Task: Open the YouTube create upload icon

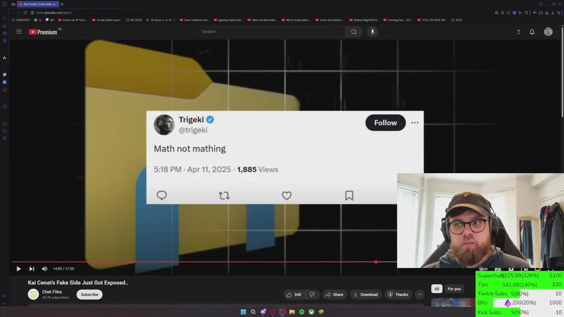Action: pos(519,32)
